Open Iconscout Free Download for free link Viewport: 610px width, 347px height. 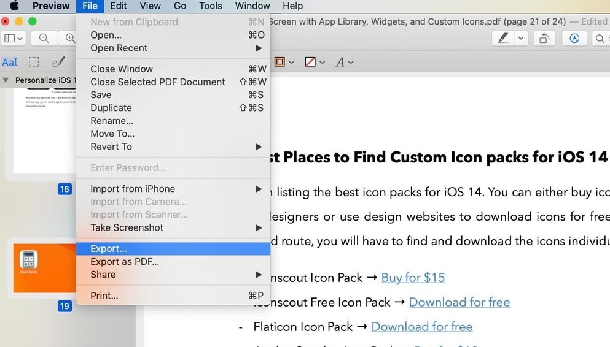[459, 302]
